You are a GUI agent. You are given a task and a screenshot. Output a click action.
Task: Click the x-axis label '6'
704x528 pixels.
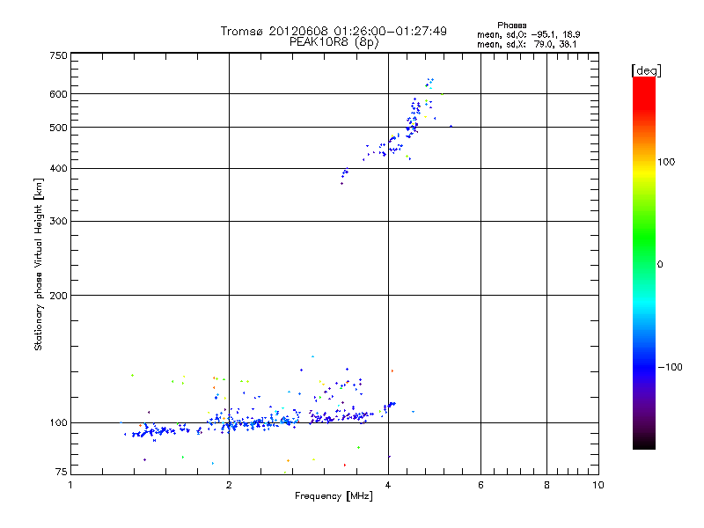coord(480,485)
